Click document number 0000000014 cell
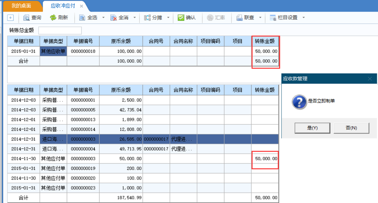The image size is (378, 203). (x=83, y=129)
